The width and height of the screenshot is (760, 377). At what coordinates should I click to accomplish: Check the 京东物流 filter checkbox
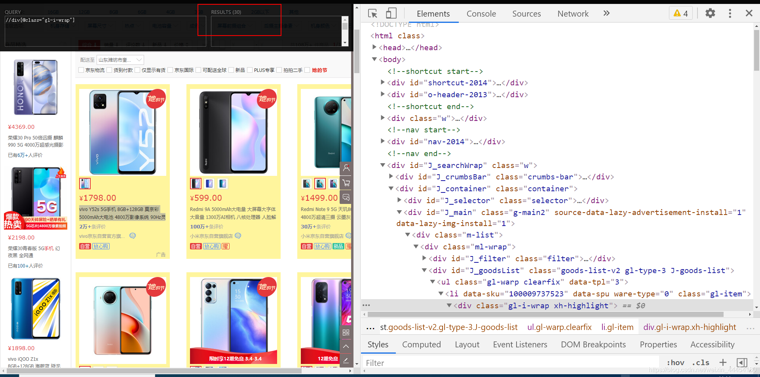81,70
